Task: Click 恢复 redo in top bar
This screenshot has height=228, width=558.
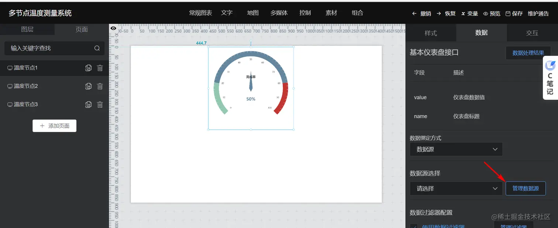Action: coord(446,13)
